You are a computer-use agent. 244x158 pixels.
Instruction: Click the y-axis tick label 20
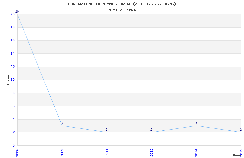coord(13,14)
